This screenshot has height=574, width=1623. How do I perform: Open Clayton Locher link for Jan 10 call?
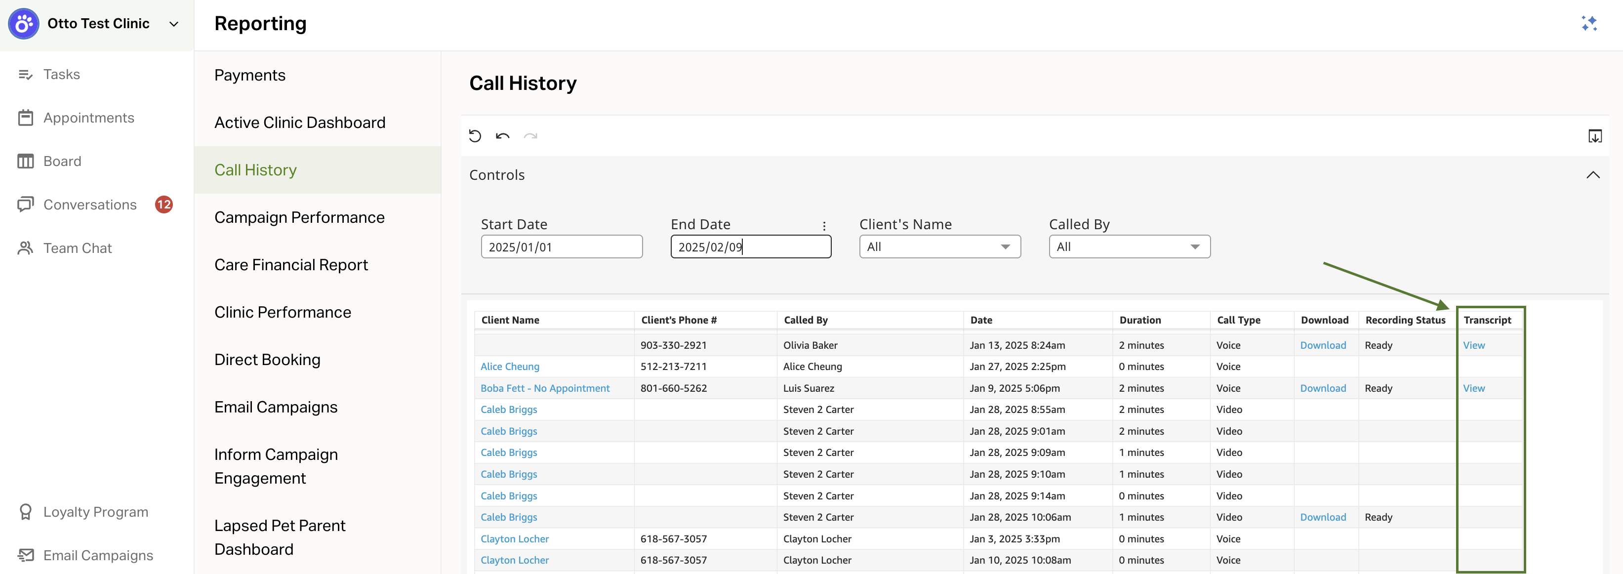514,560
